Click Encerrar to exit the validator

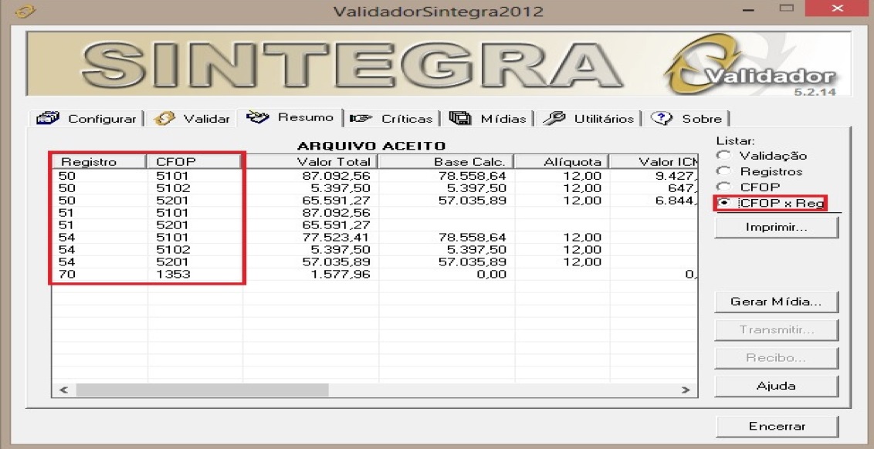coord(776,426)
